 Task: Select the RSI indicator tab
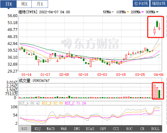click(25, 128)
